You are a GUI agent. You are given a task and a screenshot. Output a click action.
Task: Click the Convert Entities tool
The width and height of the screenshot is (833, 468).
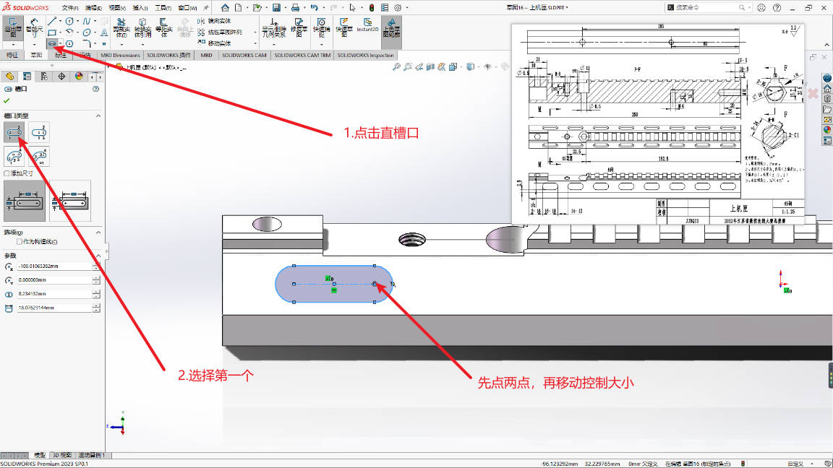tap(142, 27)
